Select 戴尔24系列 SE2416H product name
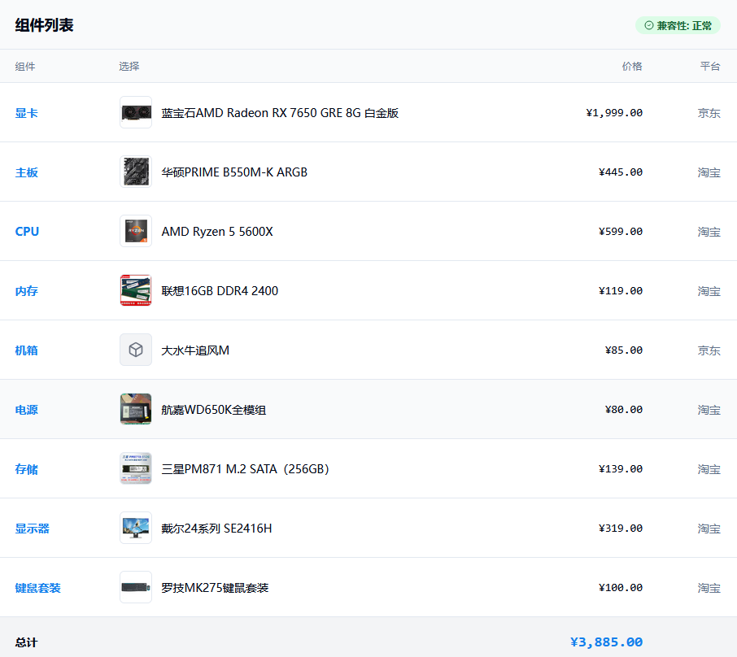This screenshot has width=737, height=657. [x=216, y=529]
